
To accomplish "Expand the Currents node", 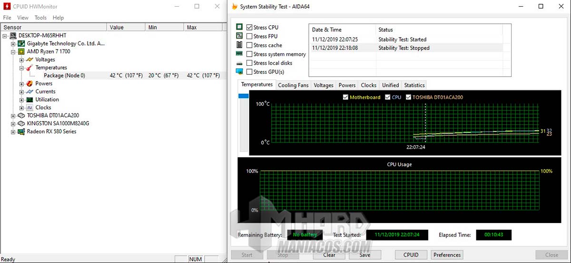I will (x=21, y=91).
